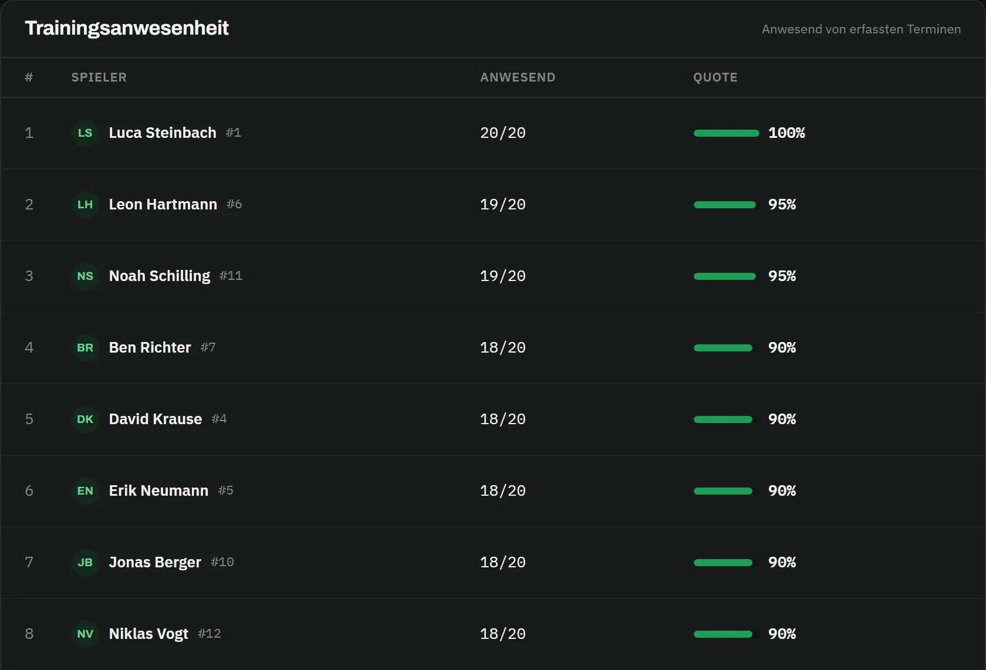Click the BR avatar badge

tap(85, 348)
